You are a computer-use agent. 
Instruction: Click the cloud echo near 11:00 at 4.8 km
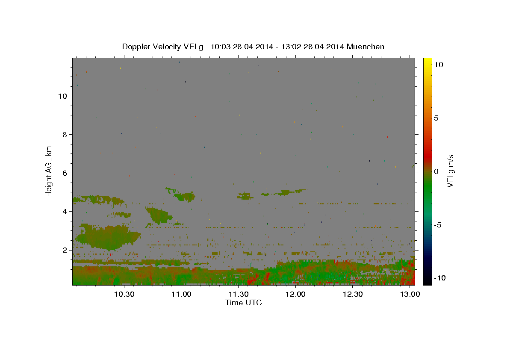pyautogui.click(x=185, y=197)
